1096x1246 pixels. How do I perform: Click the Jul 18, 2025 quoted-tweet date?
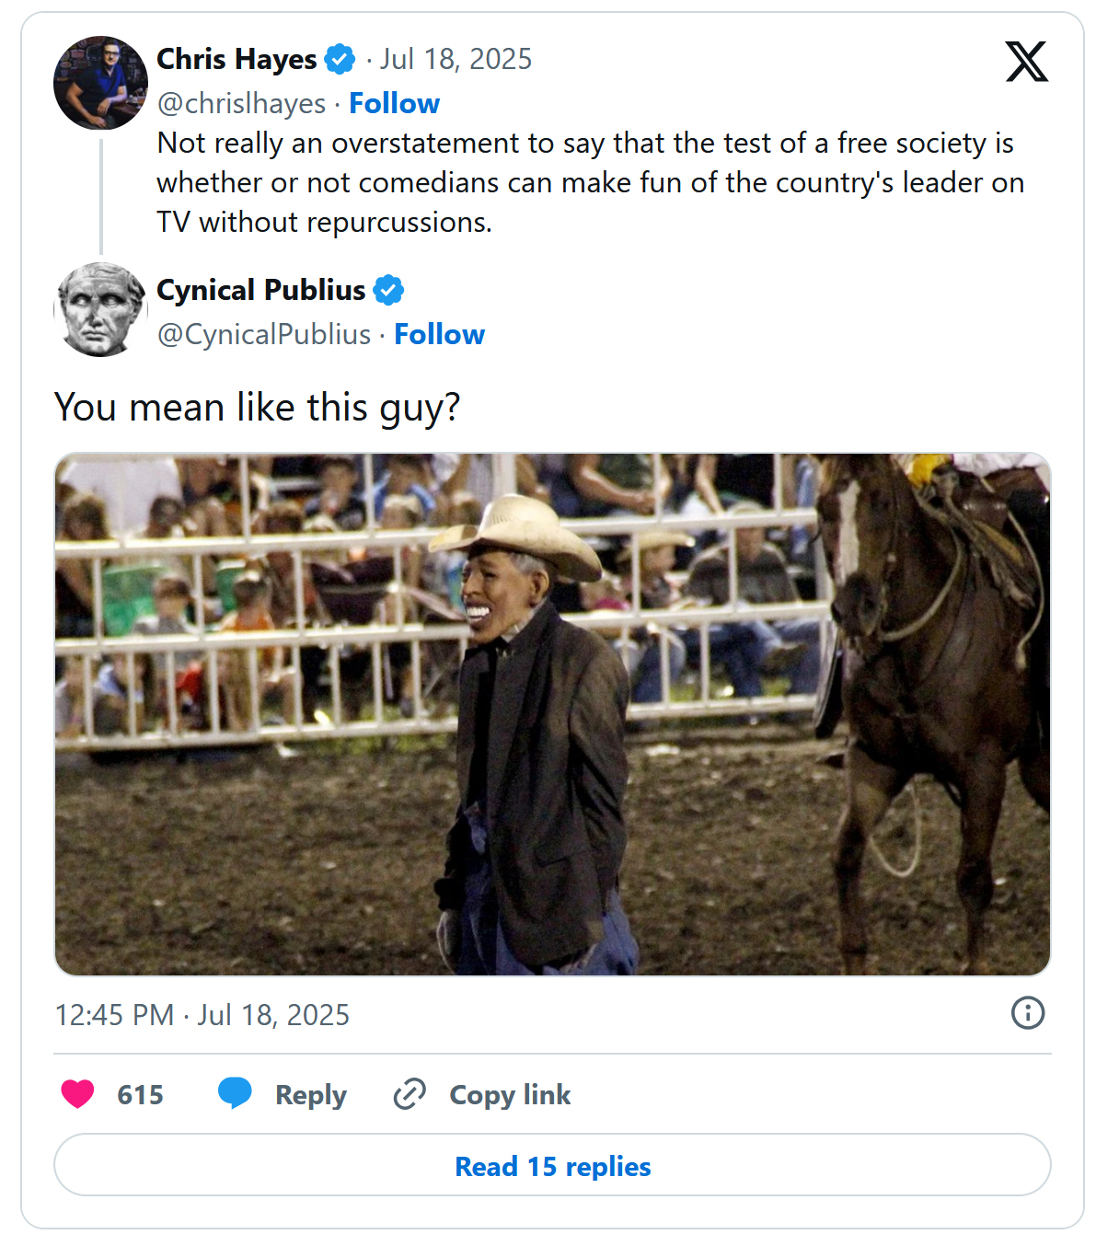456,60
